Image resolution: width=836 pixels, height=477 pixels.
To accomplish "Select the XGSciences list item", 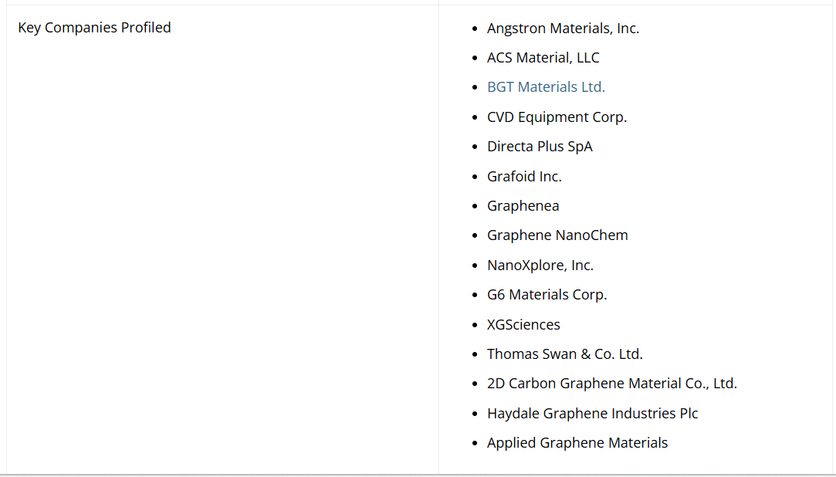I will click(523, 325).
